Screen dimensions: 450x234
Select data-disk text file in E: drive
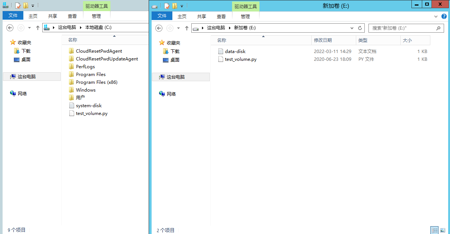(x=235, y=52)
